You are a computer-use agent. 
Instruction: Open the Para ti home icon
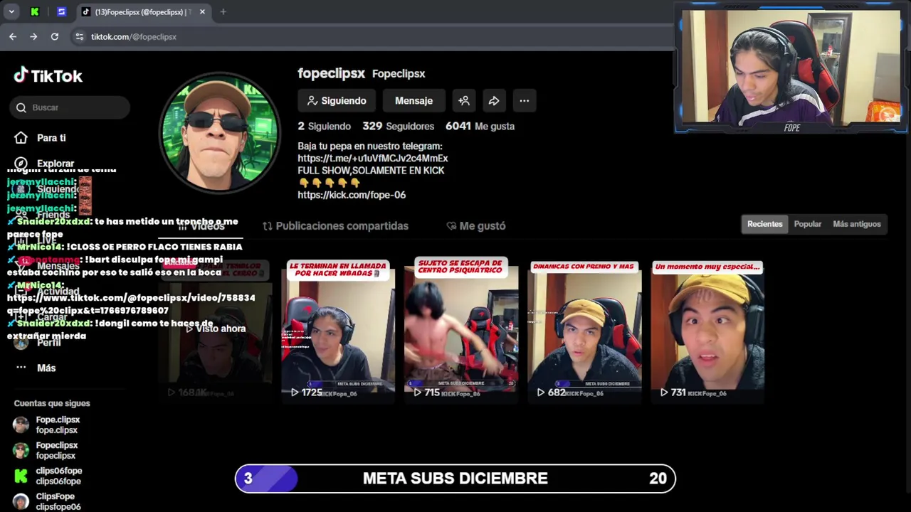[x=21, y=138]
